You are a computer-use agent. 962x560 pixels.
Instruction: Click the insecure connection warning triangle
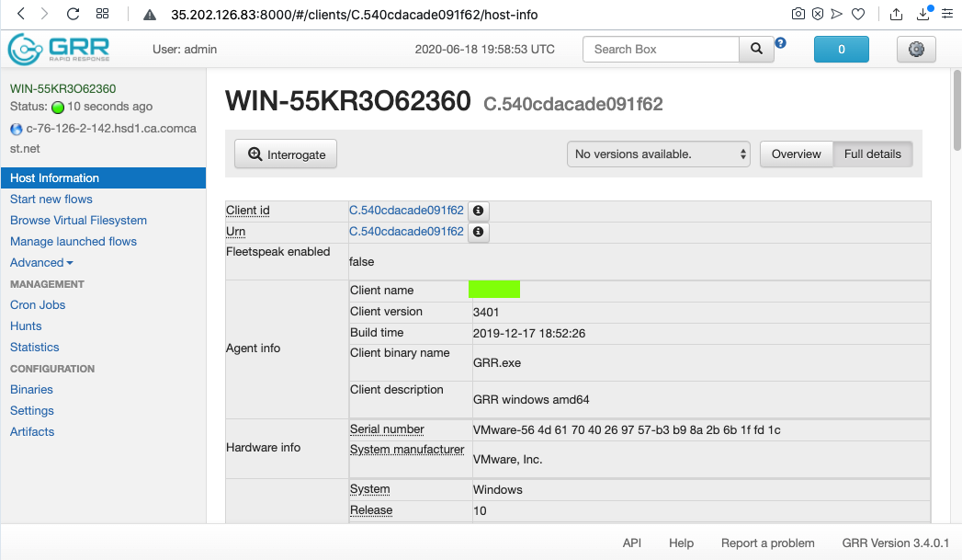150,15
